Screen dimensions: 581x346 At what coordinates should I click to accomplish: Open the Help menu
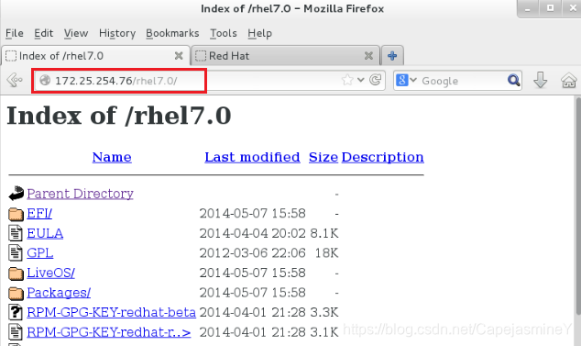[259, 33]
